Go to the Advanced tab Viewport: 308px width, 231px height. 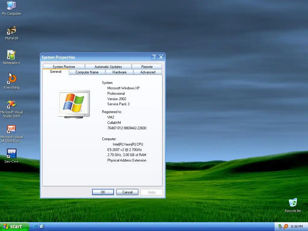pos(148,72)
